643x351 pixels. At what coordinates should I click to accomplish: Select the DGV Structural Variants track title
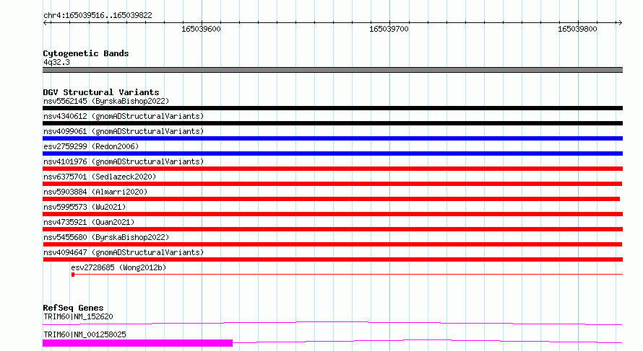click(x=101, y=92)
